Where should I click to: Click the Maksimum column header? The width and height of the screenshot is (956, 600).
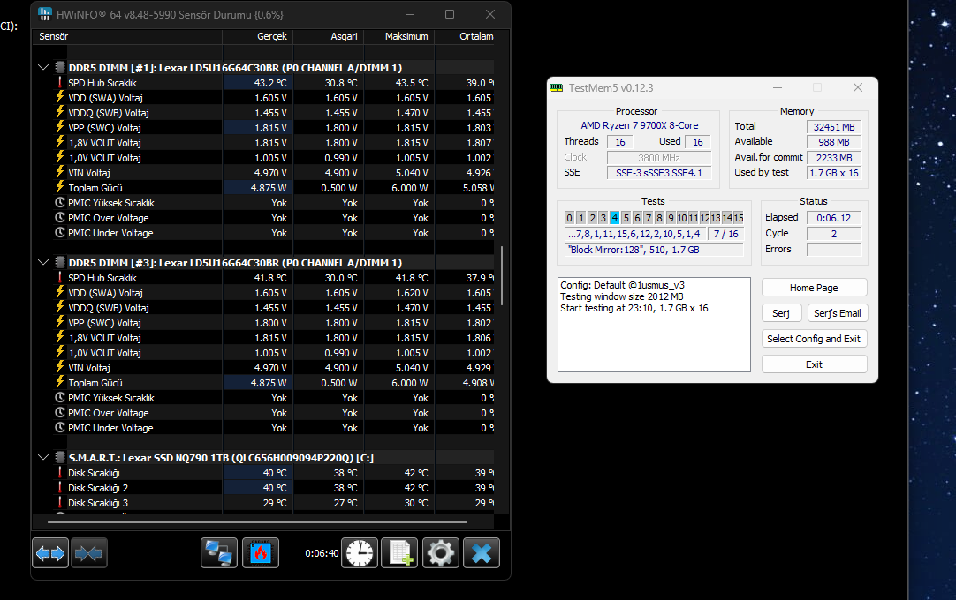(399, 36)
